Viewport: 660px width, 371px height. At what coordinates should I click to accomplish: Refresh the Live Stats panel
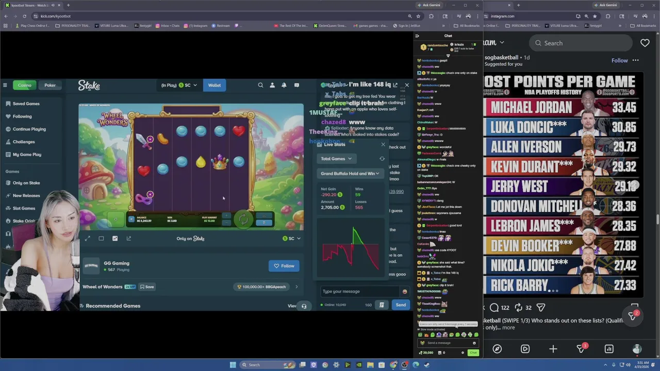click(382, 159)
